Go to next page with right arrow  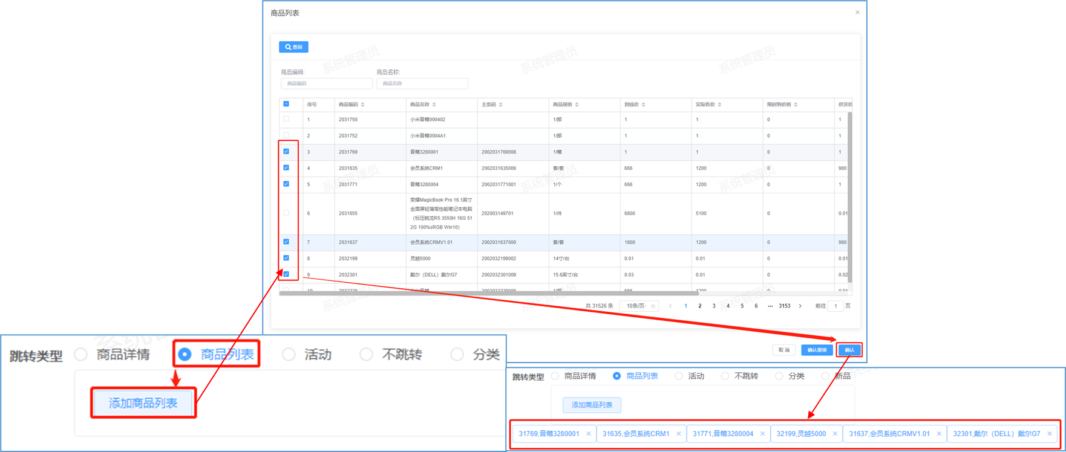click(800, 306)
